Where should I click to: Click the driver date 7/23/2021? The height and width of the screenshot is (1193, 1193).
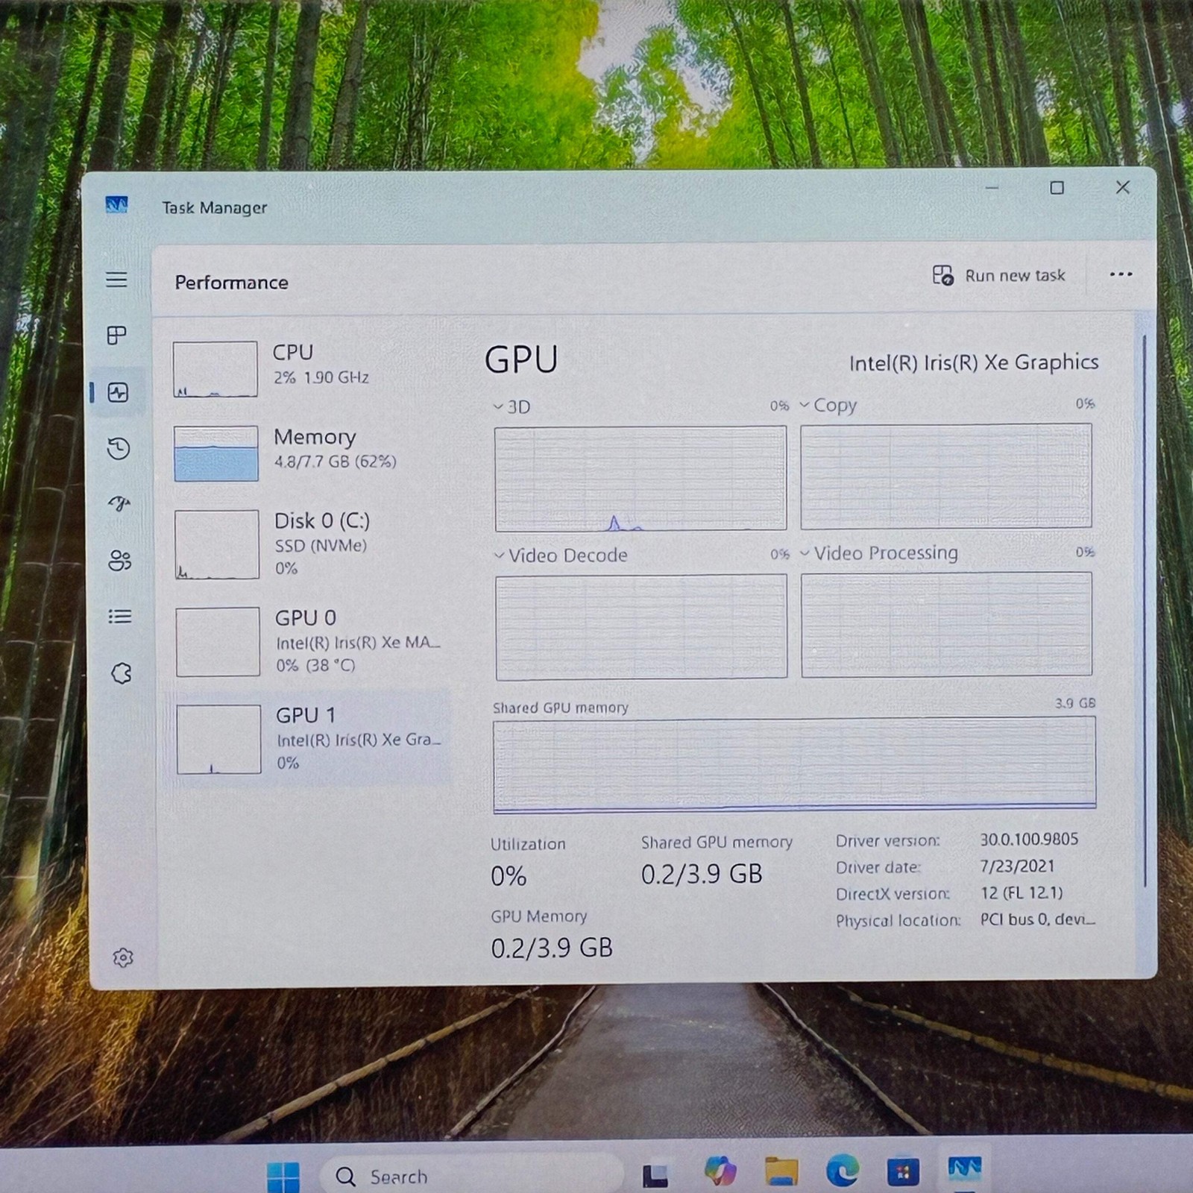[1017, 866]
